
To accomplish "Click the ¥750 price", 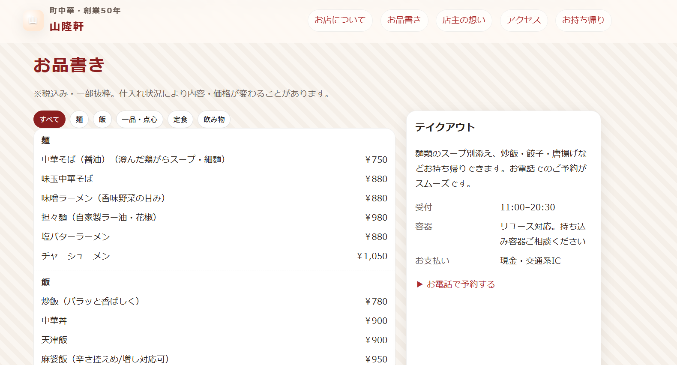I will pyautogui.click(x=376, y=160).
